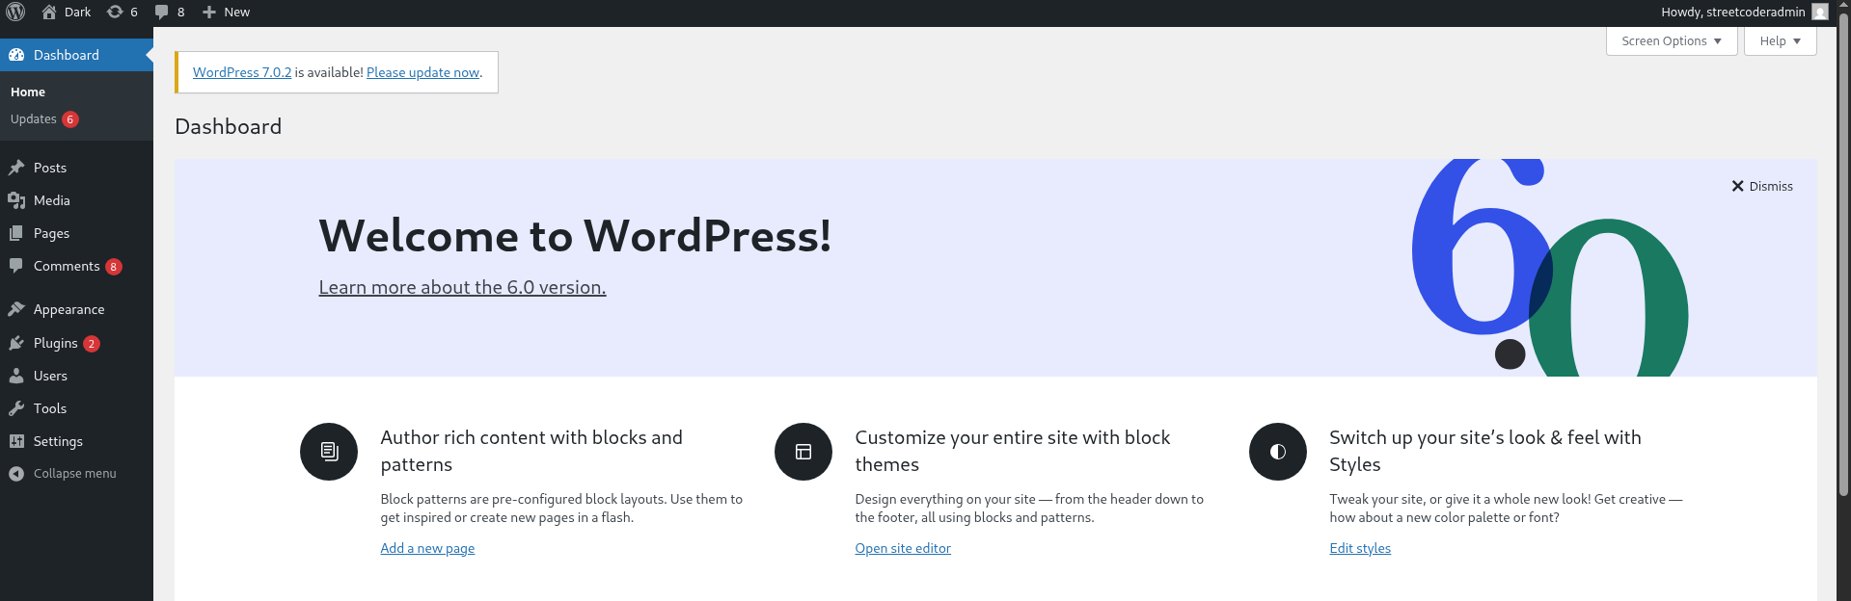Viewport: 1851px width, 601px height.
Task: Go to the Posts menu
Action: 50,168
